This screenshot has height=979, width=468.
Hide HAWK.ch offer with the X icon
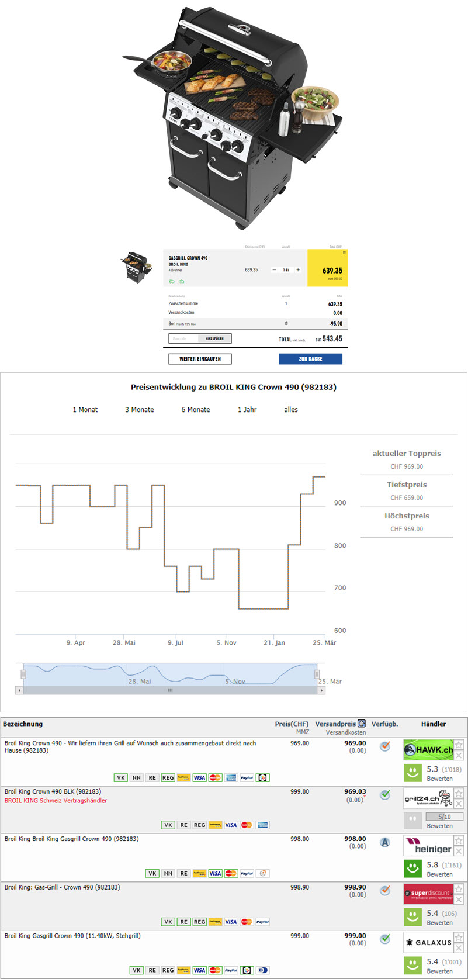(x=459, y=755)
